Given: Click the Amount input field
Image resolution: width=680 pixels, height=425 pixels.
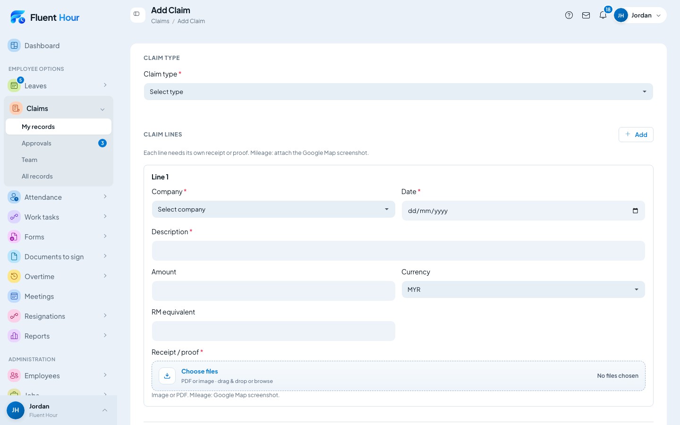Looking at the screenshot, I should [273, 291].
